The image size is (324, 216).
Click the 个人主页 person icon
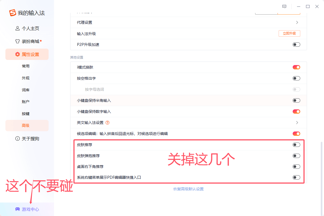[18, 28]
